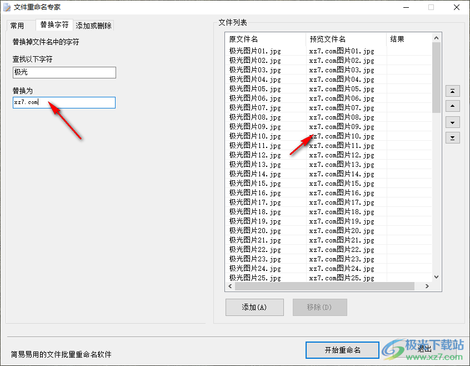This screenshot has height=366, width=470.
Task: Click the move-down arrow button
Action: [x=453, y=122]
